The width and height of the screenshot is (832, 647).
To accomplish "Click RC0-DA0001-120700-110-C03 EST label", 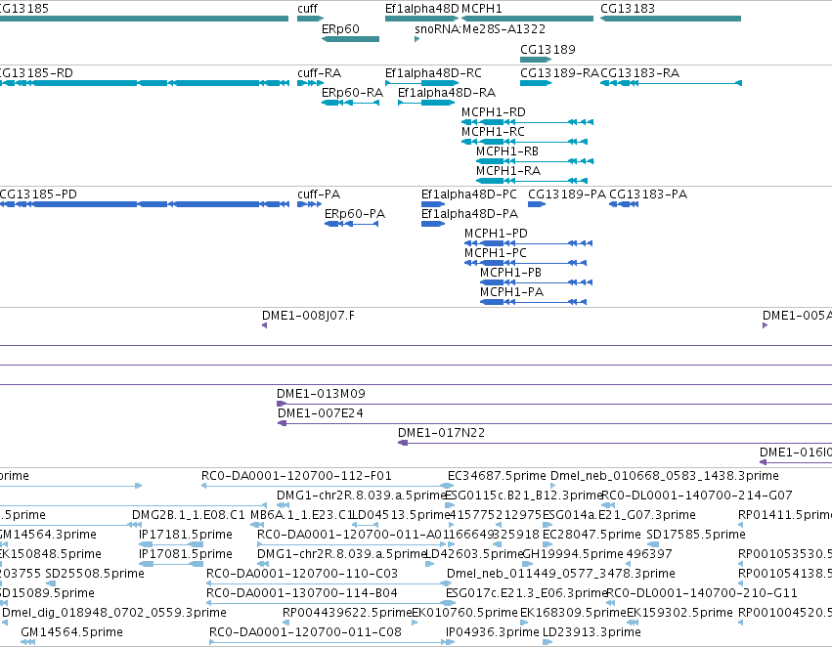I will [x=302, y=574].
